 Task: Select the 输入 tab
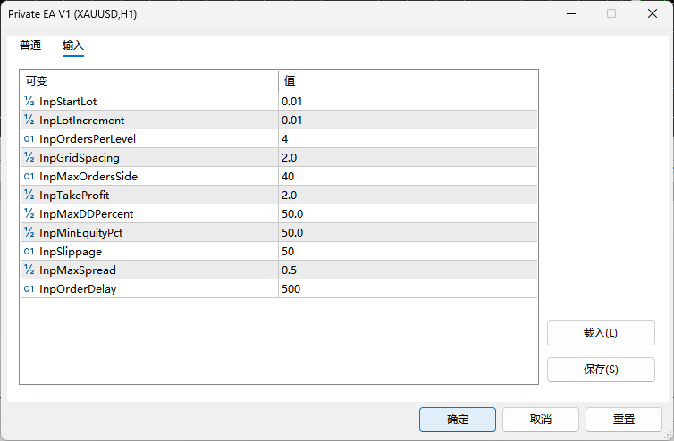[73, 46]
